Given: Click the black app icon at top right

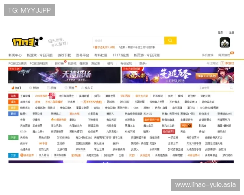Looking at the screenshot, I should (225, 42).
